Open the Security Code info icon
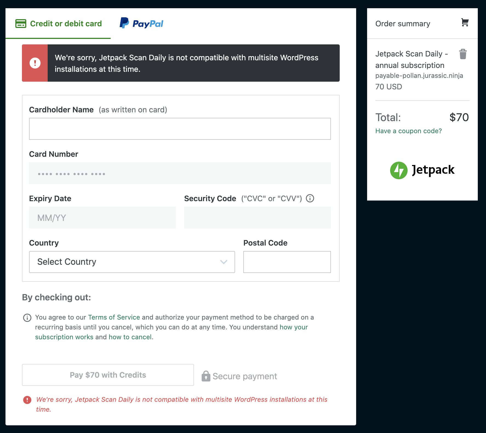486x433 pixels. click(310, 198)
